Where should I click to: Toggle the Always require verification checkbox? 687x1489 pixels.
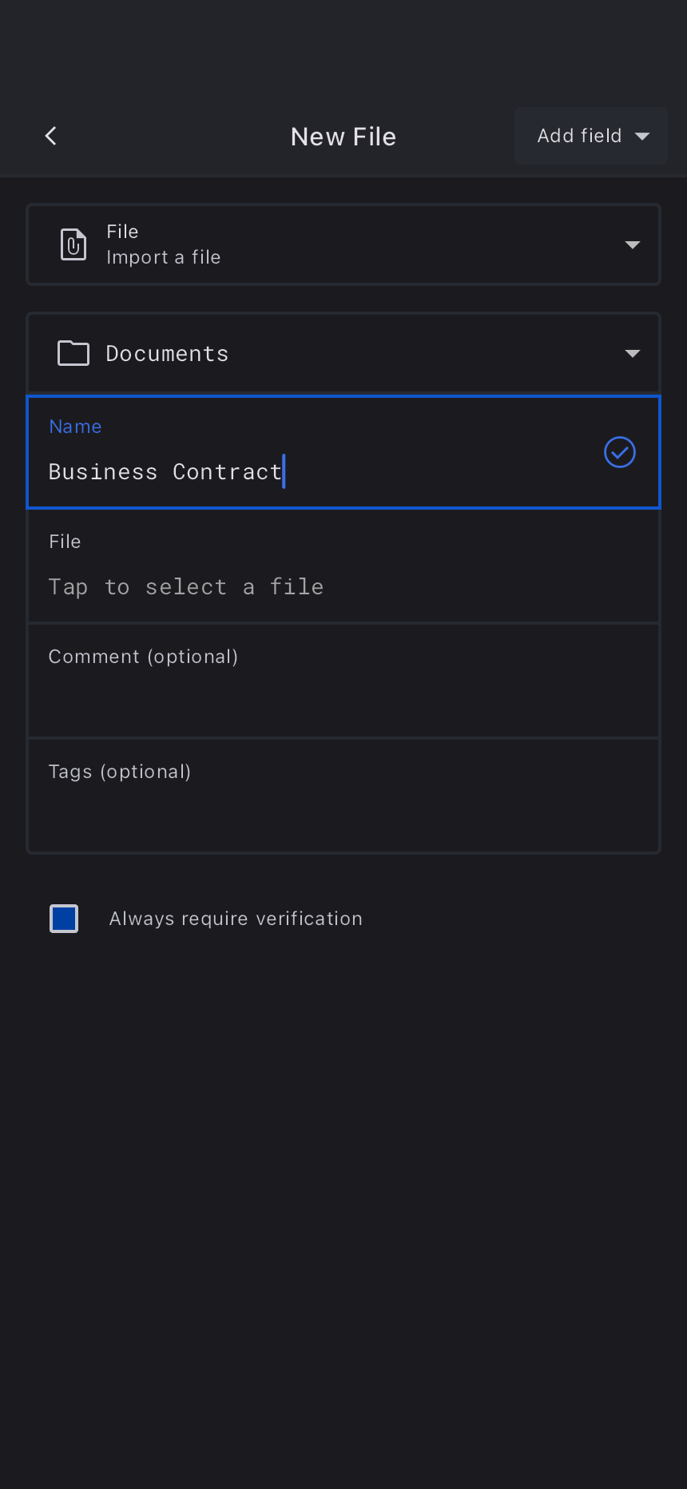point(64,919)
